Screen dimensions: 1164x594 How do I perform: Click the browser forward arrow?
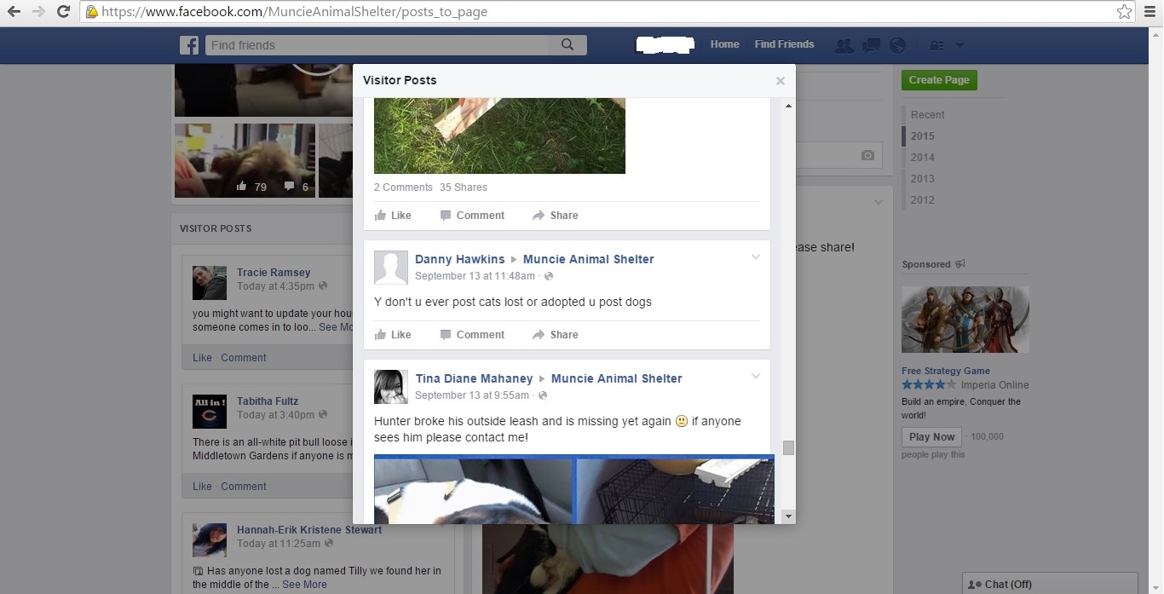coord(38,12)
